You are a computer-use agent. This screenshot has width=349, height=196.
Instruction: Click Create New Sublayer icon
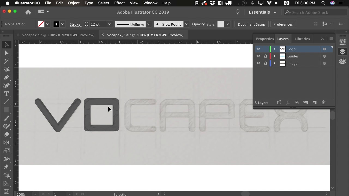[306, 103]
